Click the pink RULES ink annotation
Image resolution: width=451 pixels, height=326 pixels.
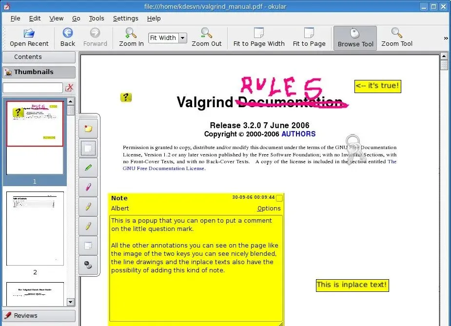(281, 87)
